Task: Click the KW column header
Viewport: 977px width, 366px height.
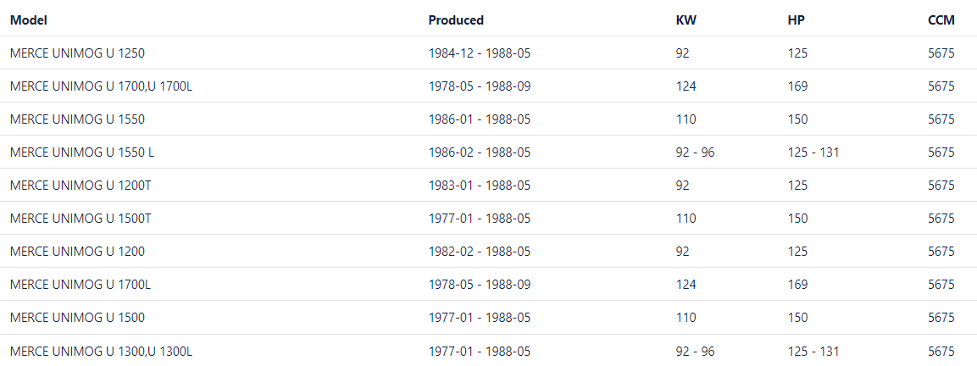Action: click(x=686, y=20)
